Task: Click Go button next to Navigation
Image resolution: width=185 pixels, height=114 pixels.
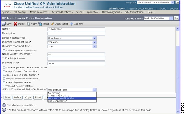Action: coord(177,2)
